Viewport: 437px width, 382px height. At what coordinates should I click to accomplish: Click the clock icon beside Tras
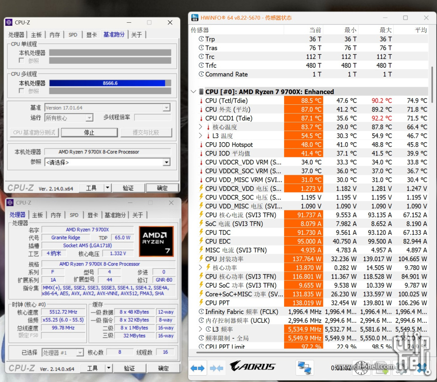click(201, 48)
